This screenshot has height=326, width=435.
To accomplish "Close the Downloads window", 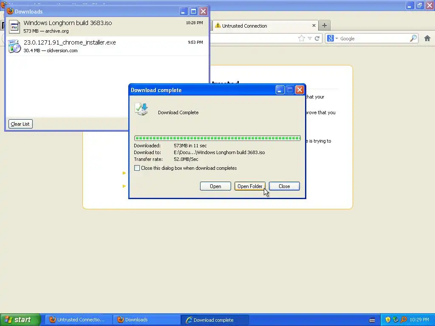I will click(x=203, y=11).
